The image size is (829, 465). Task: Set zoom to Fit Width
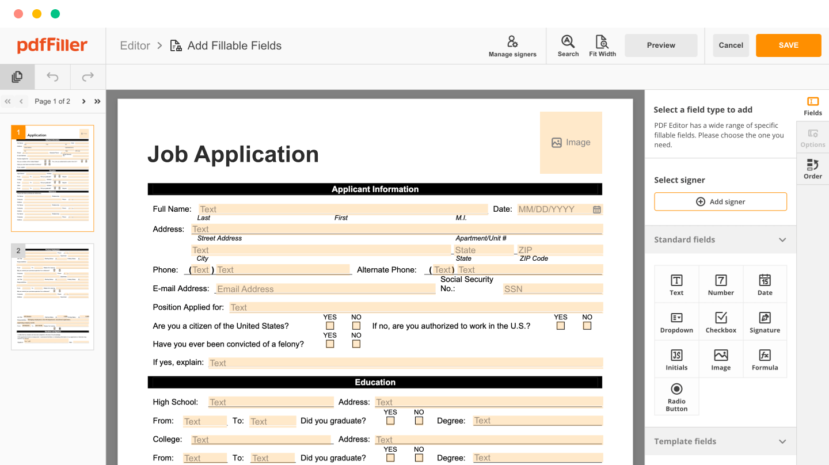click(602, 45)
